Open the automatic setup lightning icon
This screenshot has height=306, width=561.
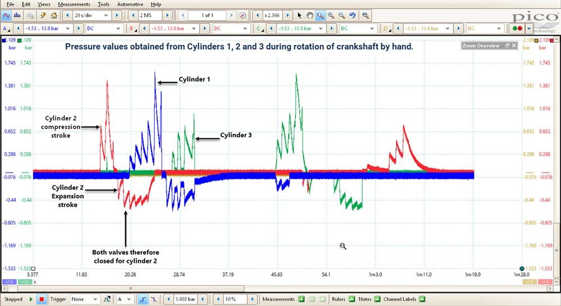43,15
